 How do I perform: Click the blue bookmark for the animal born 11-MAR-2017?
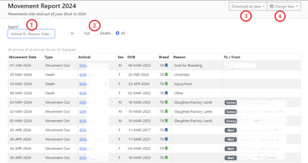pyautogui.click(x=166, y=130)
